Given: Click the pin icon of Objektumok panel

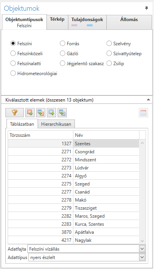Looking at the screenshot, I should (146, 8).
